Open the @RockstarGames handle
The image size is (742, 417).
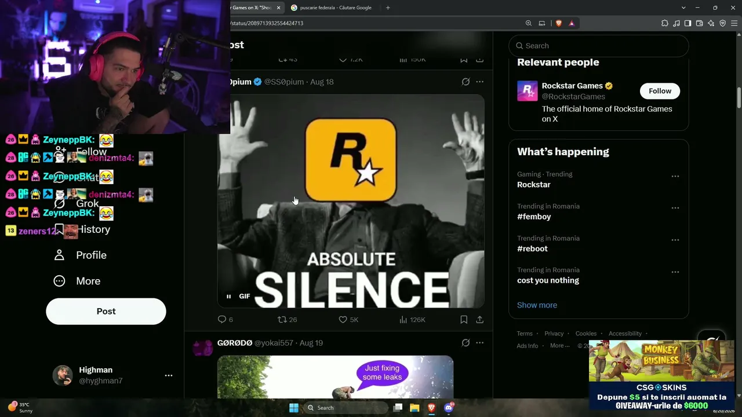coord(573,97)
